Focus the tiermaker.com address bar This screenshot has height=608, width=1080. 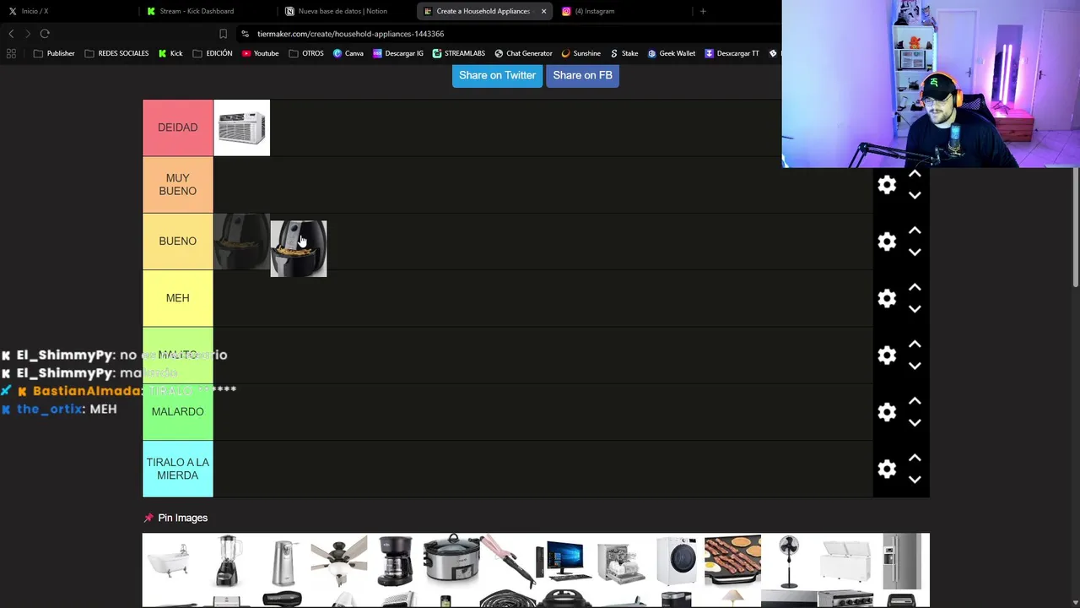[350, 34]
